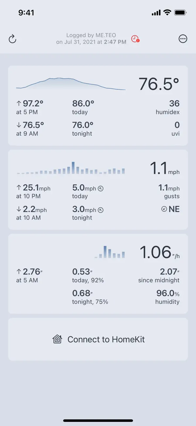196x426 pixels.
Task: Tap the up arrow beside 25.1 mph
Action: pyautogui.click(x=19, y=188)
